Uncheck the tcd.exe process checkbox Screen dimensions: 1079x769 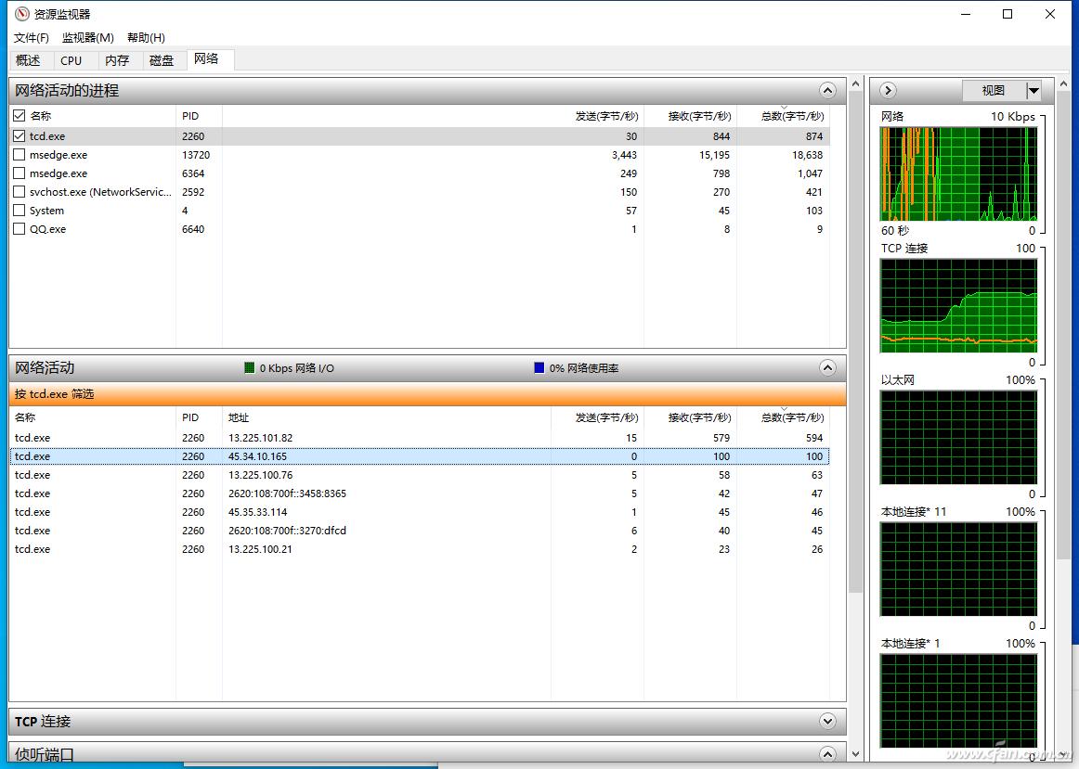point(19,136)
